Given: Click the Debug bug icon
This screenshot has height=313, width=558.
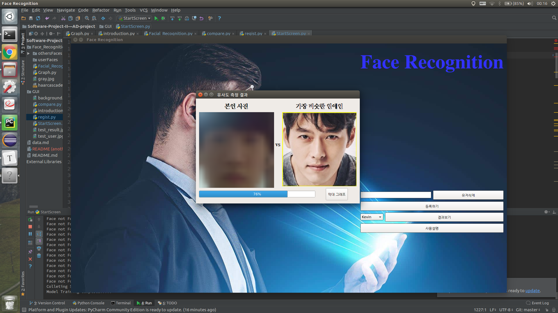Looking at the screenshot, I should (x=163, y=18).
